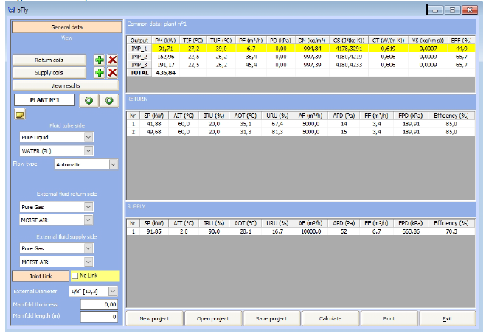The image size is (486, 333).
Task: Open the General data panel
Action: click(66, 27)
